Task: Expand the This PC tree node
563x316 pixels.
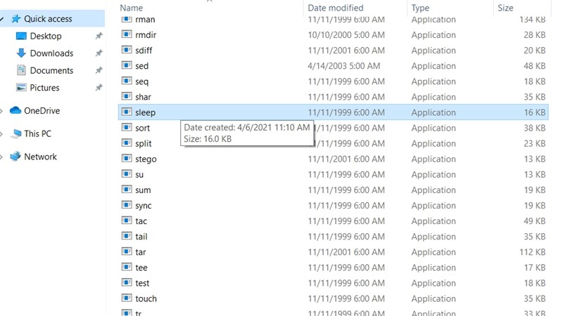Action: click(x=1, y=134)
